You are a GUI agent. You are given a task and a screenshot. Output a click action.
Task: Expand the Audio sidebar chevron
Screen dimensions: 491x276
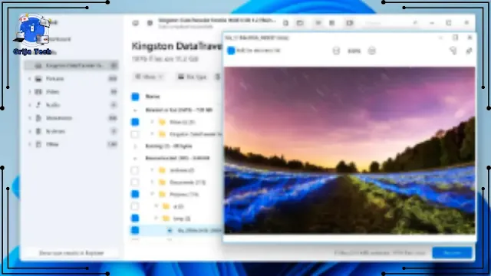tap(30, 105)
